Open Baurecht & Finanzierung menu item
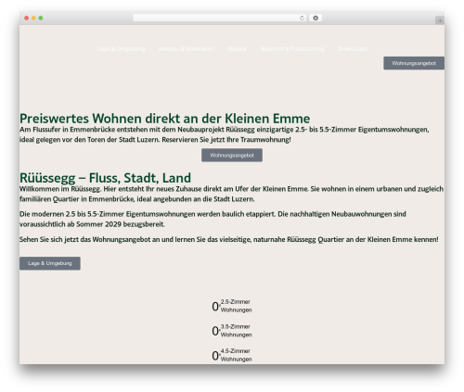The image size is (464, 392). point(292,49)
